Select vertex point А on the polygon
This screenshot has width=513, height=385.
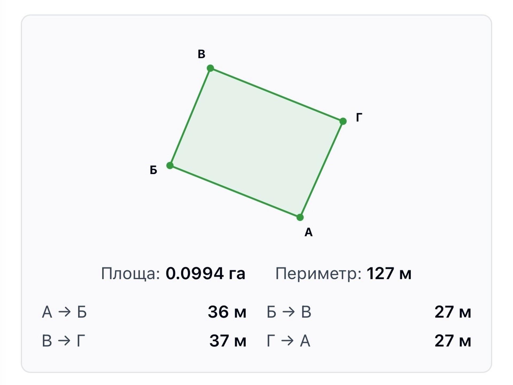tap(300, 217)
